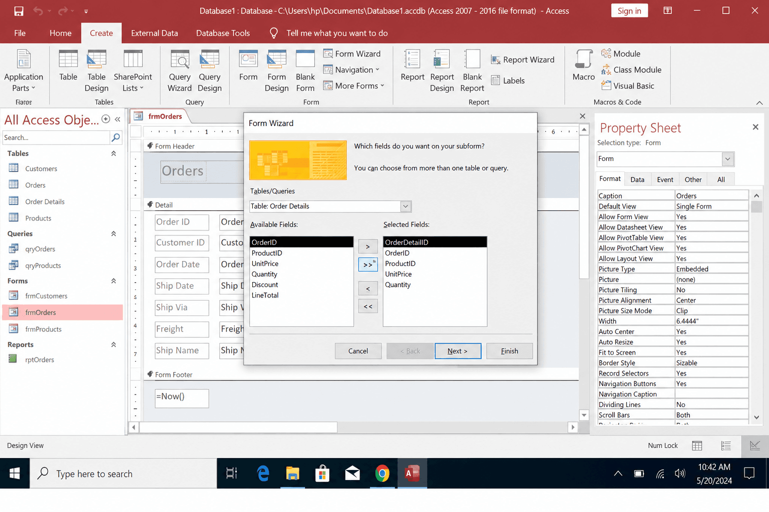Create a Report from ribbon
The image size is (769, 512).
413,65
